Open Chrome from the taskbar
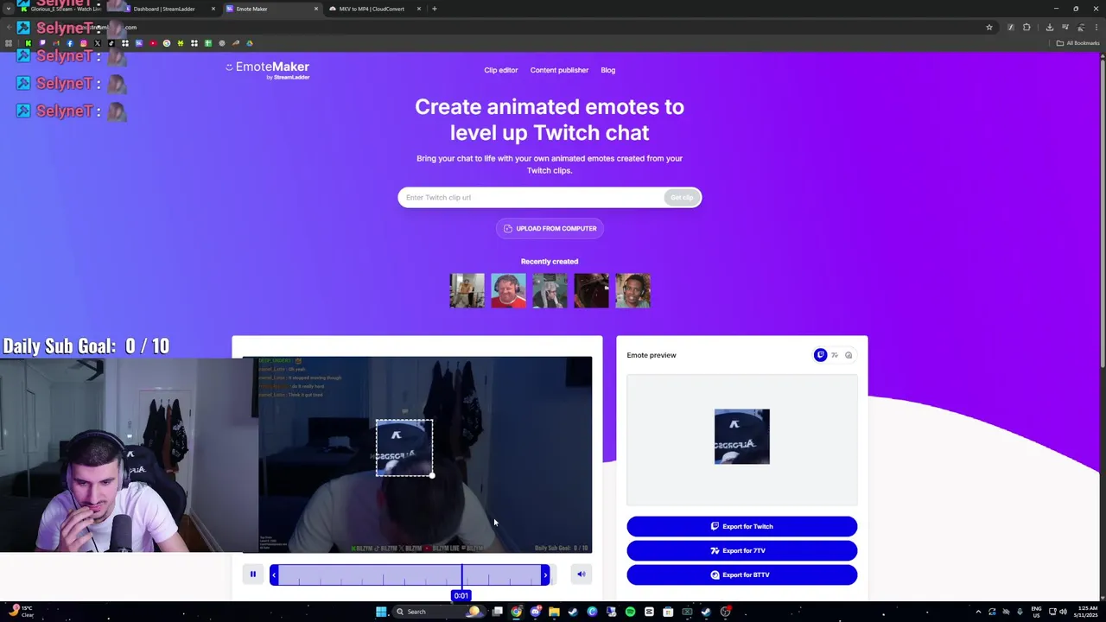Image resolution: width=1106 pixels, height=622 pixels. pos(516,612)
